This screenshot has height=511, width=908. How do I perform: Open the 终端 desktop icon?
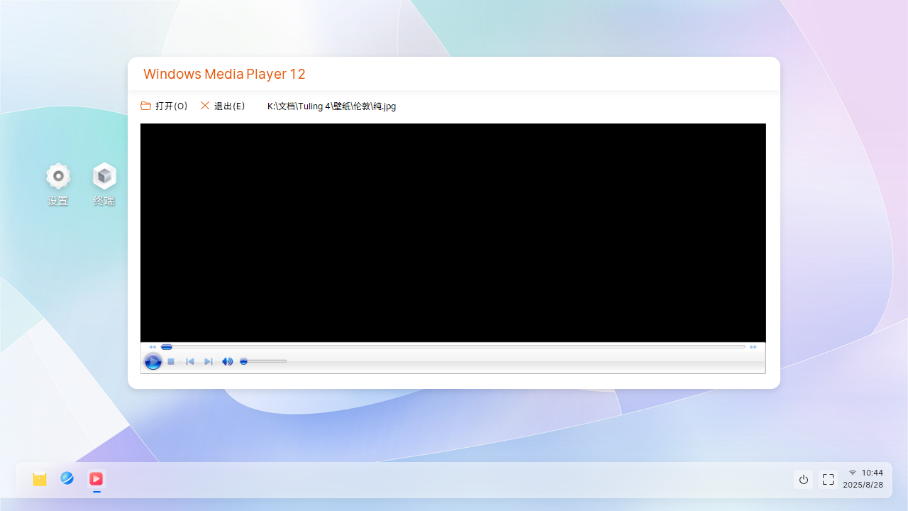click(104, 185)
